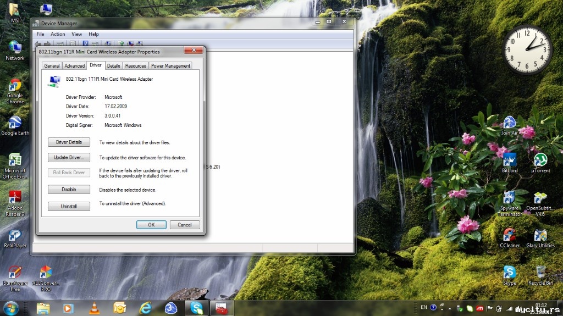Click the power battery tray icon

(x=499, y=308)
